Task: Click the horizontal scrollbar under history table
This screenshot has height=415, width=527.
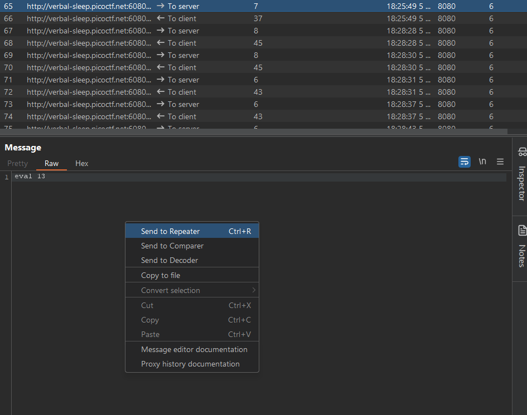Action: coord(253,131)
